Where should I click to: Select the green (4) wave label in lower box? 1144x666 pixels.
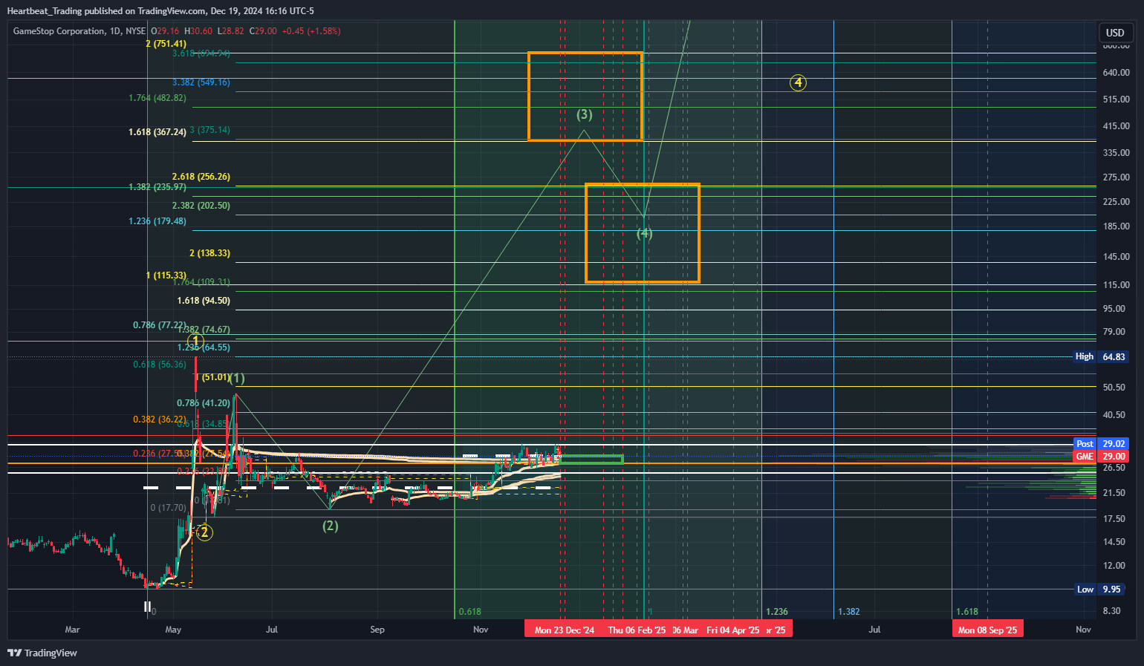click(644, 234)
